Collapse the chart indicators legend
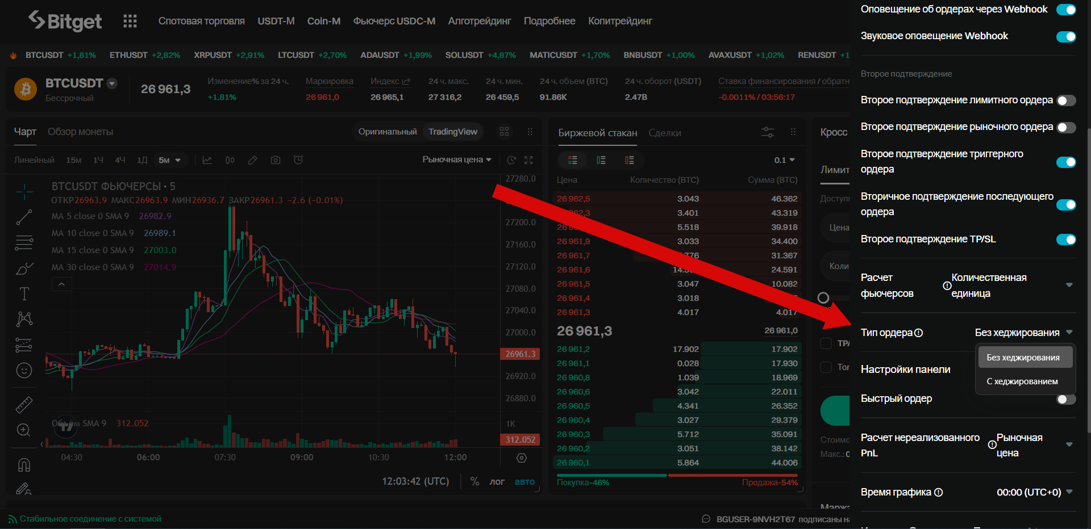 (61, 284)
